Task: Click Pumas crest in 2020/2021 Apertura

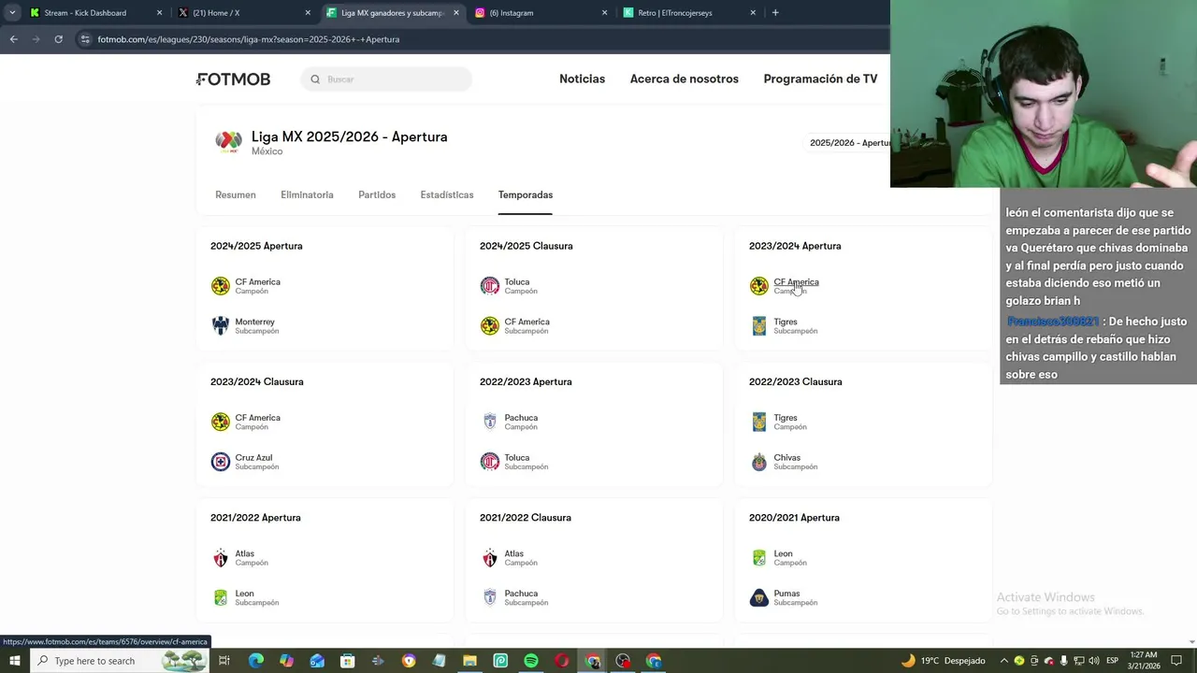Action: tap(759, 597)
